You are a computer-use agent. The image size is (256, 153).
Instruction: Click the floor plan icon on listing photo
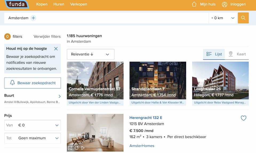click(x=70, y=148)
